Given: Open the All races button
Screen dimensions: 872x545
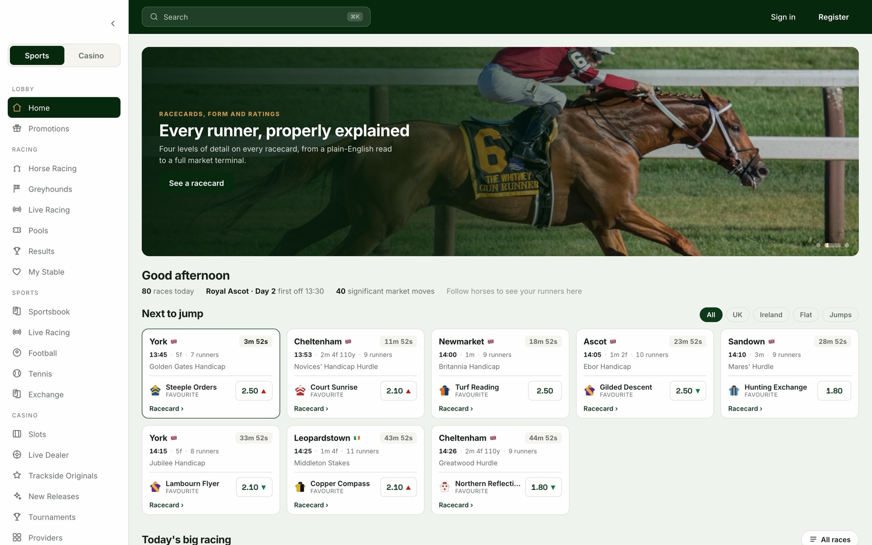Looking at the screenshot, I should pos(830,539).
